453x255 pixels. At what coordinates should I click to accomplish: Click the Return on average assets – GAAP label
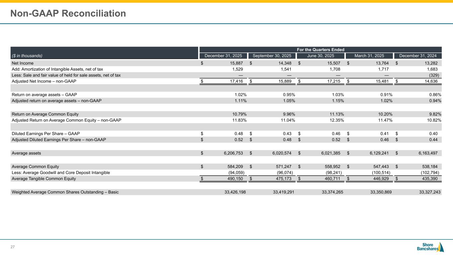coord(44,94)
